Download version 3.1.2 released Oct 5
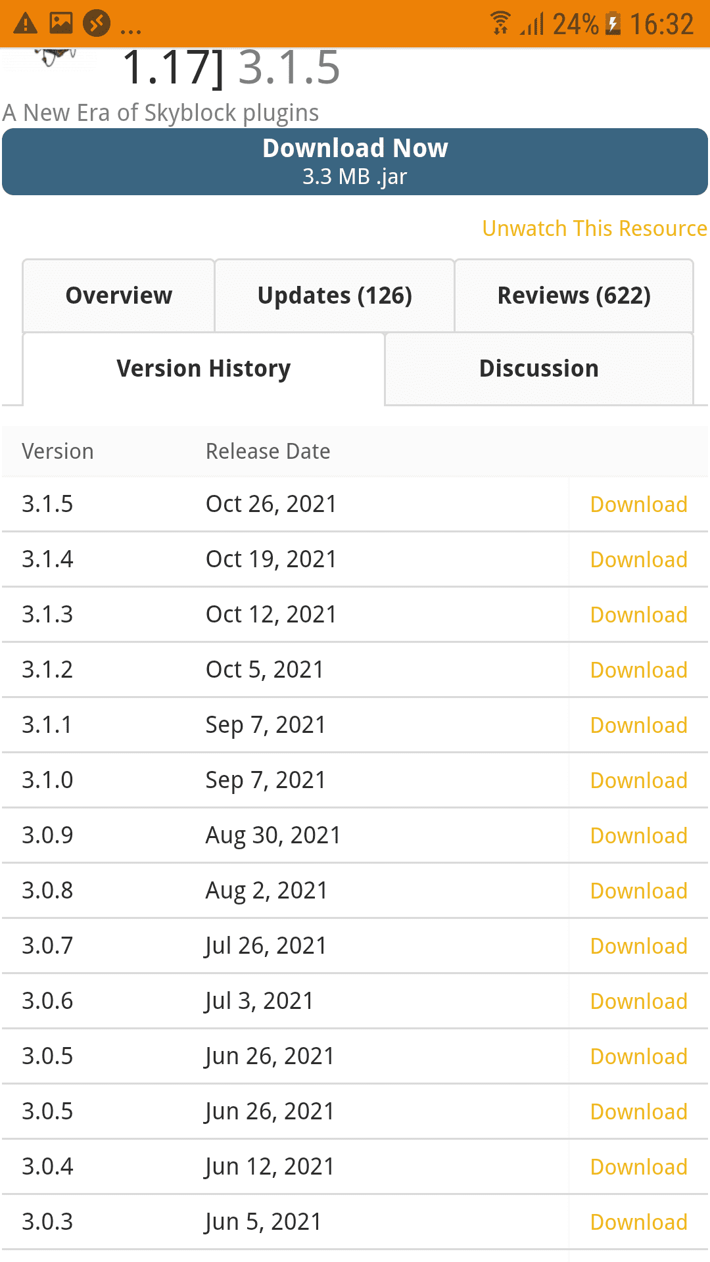Screen dimensions: 710x1262 point(638,670)
